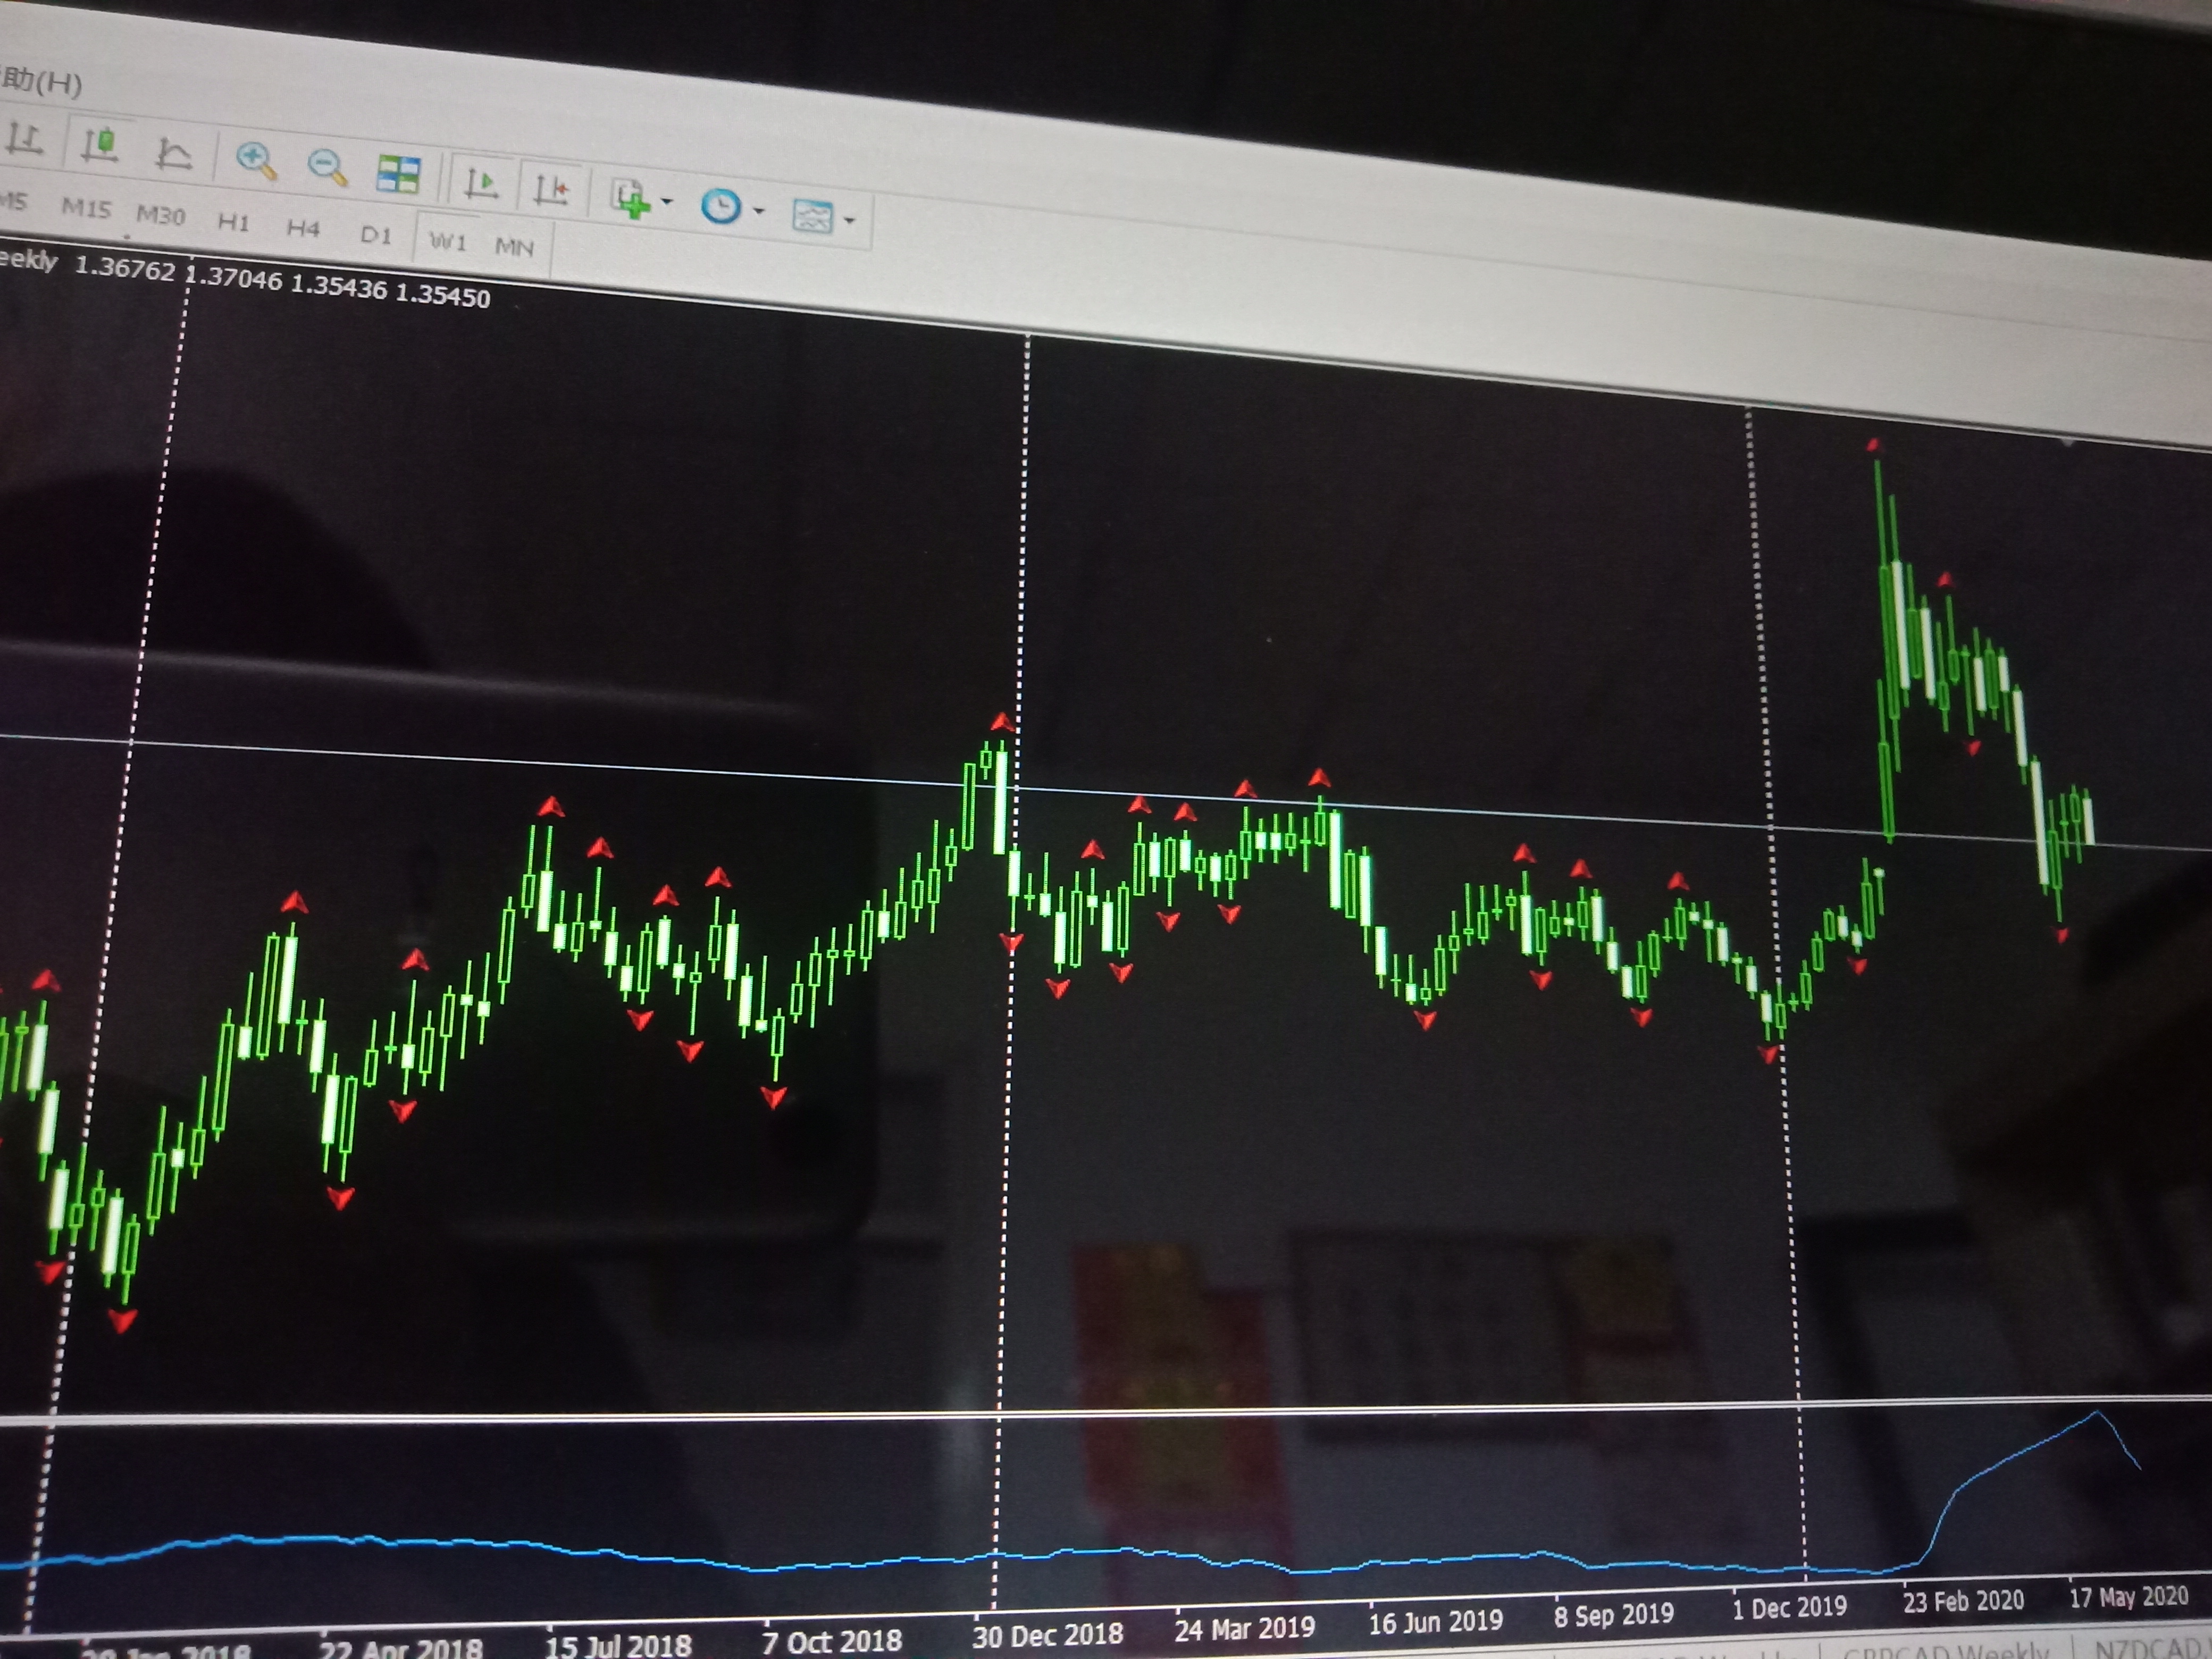
Task: Click the 16 Jun 2019 date label
Action: 1435,1622
